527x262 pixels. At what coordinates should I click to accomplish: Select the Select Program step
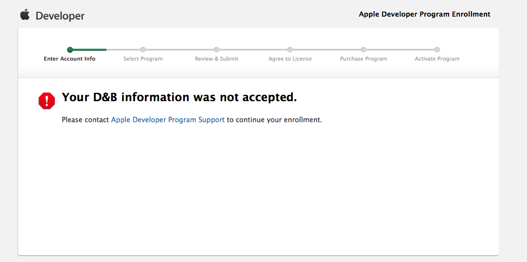point(143,59)
